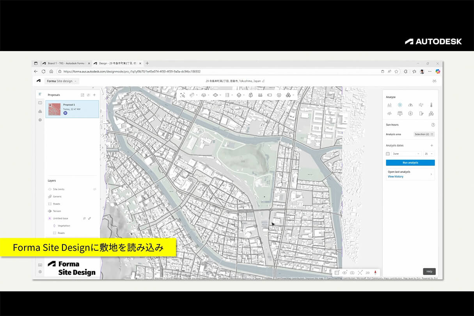Toggle the 2D view mode

(x=367, y=273)
